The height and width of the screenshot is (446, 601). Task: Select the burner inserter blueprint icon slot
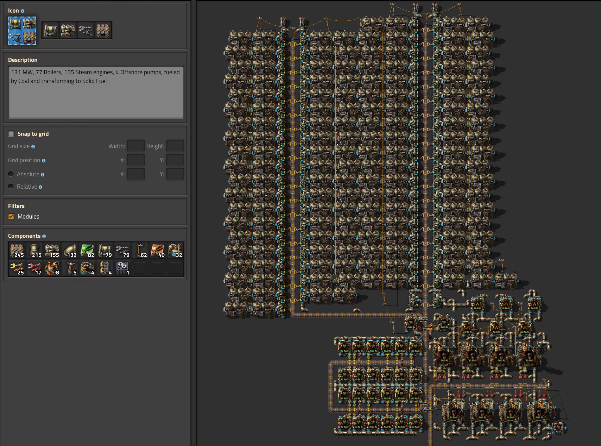(86, 30)
